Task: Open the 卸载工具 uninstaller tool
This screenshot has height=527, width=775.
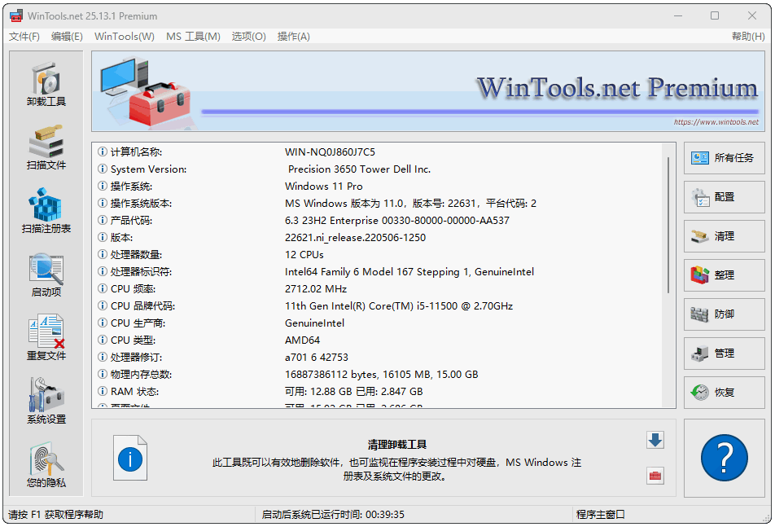Action: 46,85
